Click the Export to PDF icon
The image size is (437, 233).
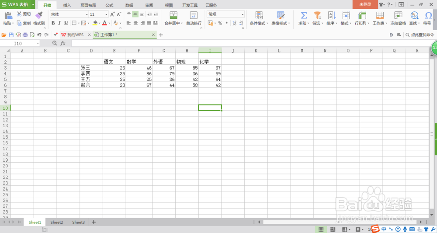tap(18, 35)
